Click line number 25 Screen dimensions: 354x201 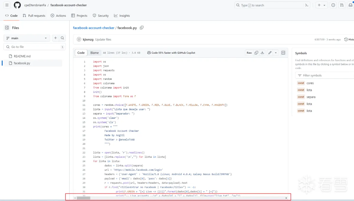tap(84, 166)
